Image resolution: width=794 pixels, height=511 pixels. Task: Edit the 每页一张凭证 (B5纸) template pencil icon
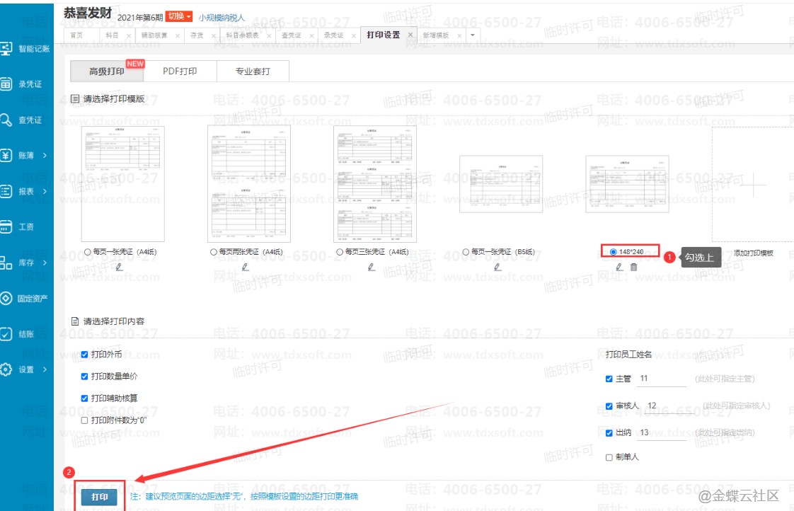pos(497,267)
